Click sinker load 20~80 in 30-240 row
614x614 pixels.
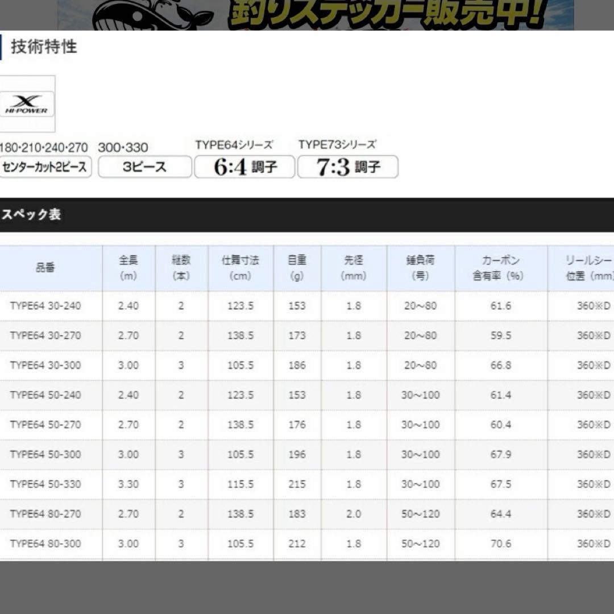point(420,306)
